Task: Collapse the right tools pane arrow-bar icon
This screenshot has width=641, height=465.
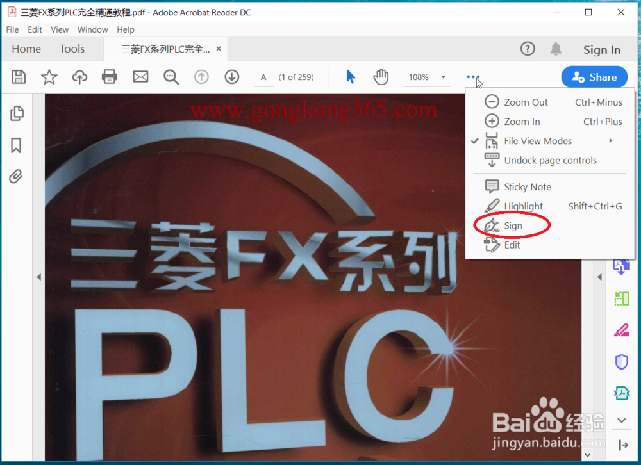Action: click(x=623, y=445)
